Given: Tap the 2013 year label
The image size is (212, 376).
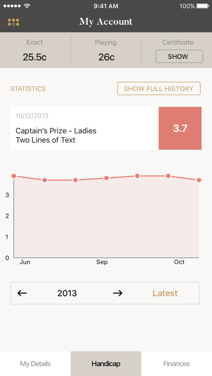Looking at the screenshot, I should pyautogui.click(x=67, y=293).
